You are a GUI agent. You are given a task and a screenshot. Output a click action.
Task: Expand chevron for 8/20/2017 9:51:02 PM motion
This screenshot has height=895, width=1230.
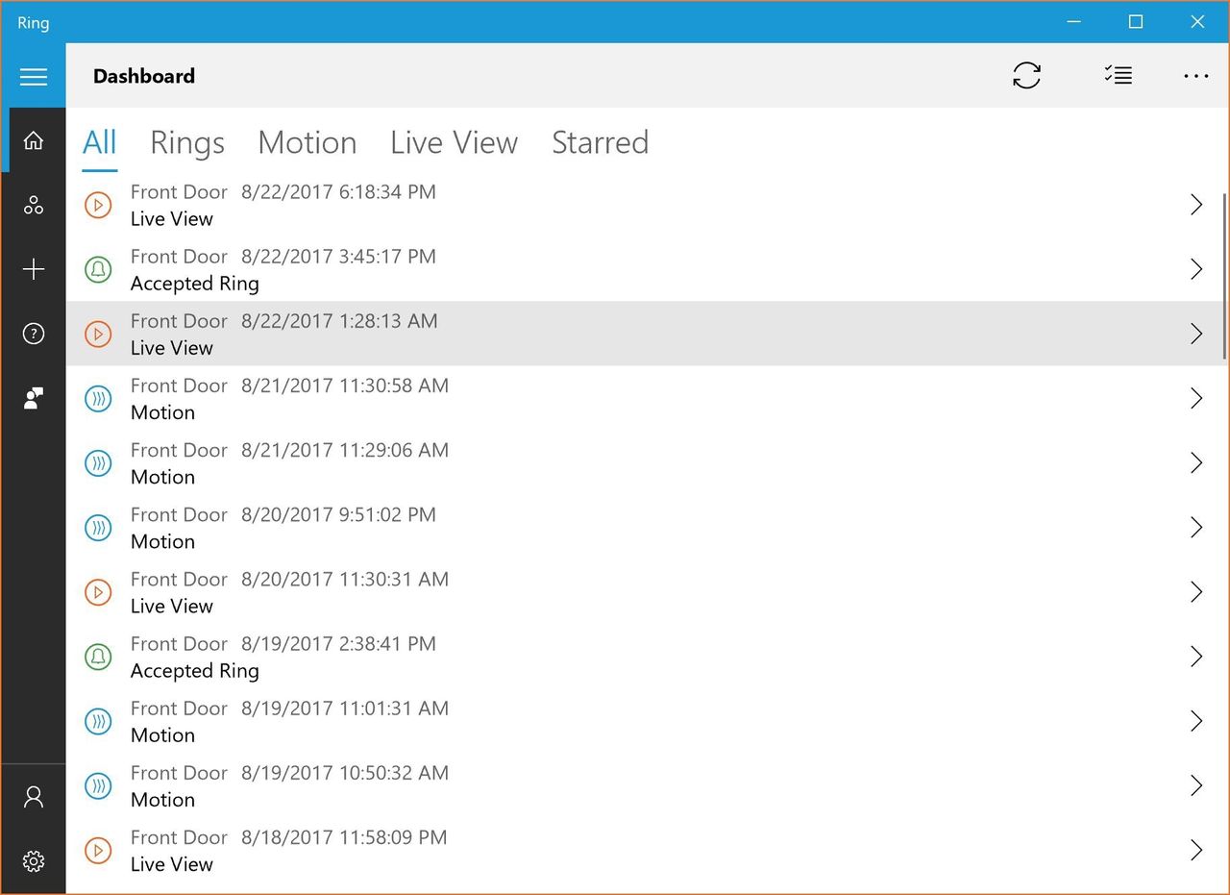click(1196, 527)
